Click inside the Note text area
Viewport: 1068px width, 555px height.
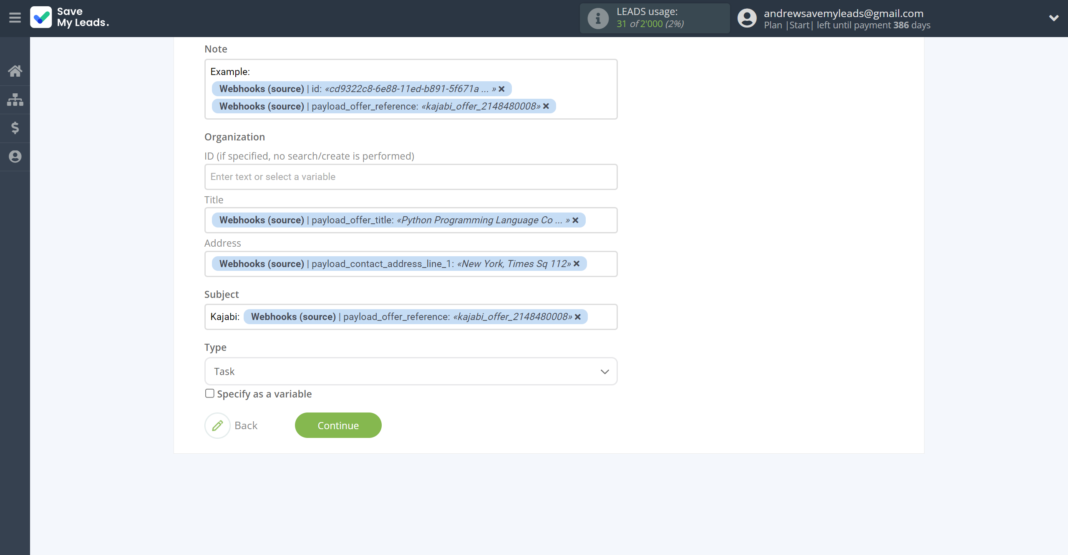(411, 89)
